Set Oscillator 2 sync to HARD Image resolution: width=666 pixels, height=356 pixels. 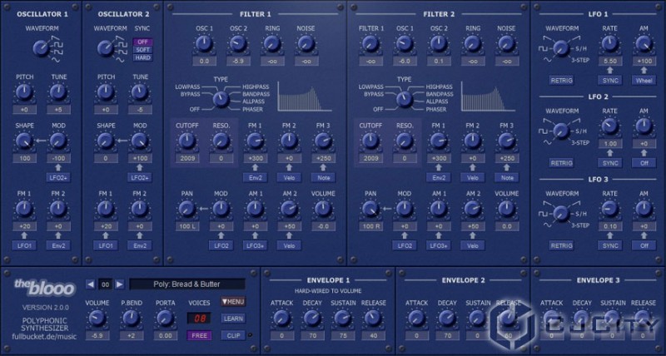142,57
